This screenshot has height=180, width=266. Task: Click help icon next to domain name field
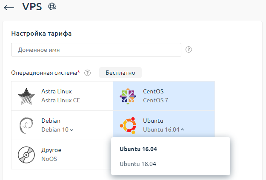click(x=189, y=50)
